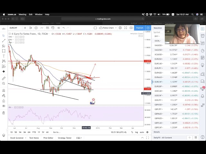This screenshot has height=154, width=206.
Task: Select the trend line drawing tool
Action: pyautogui.click(x=4, y=40)
